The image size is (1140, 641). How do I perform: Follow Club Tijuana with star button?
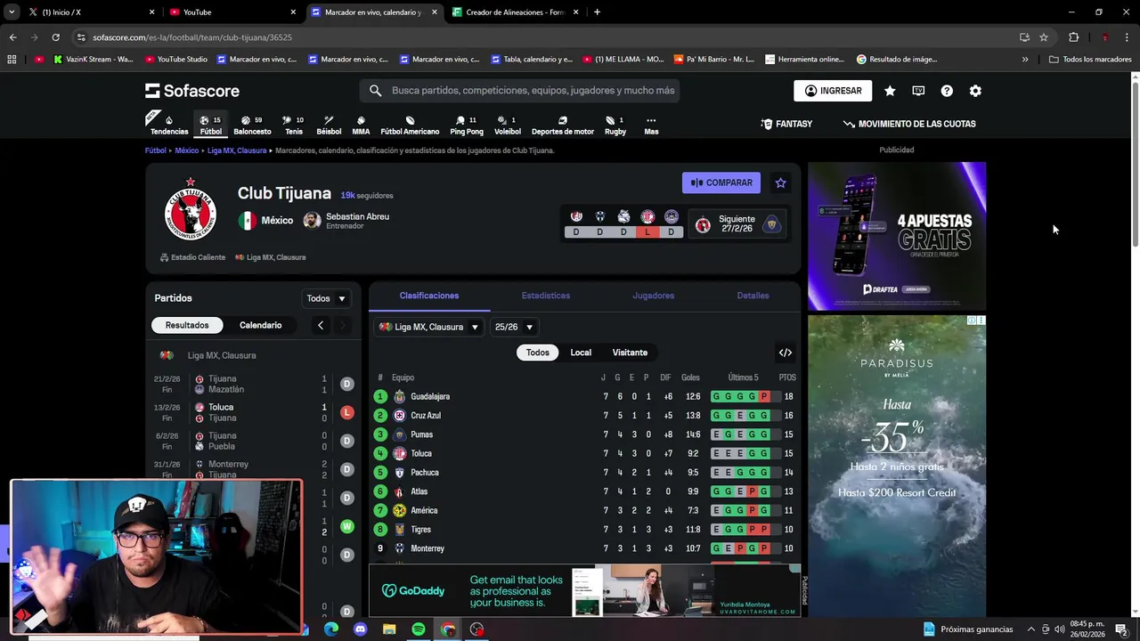780,183
